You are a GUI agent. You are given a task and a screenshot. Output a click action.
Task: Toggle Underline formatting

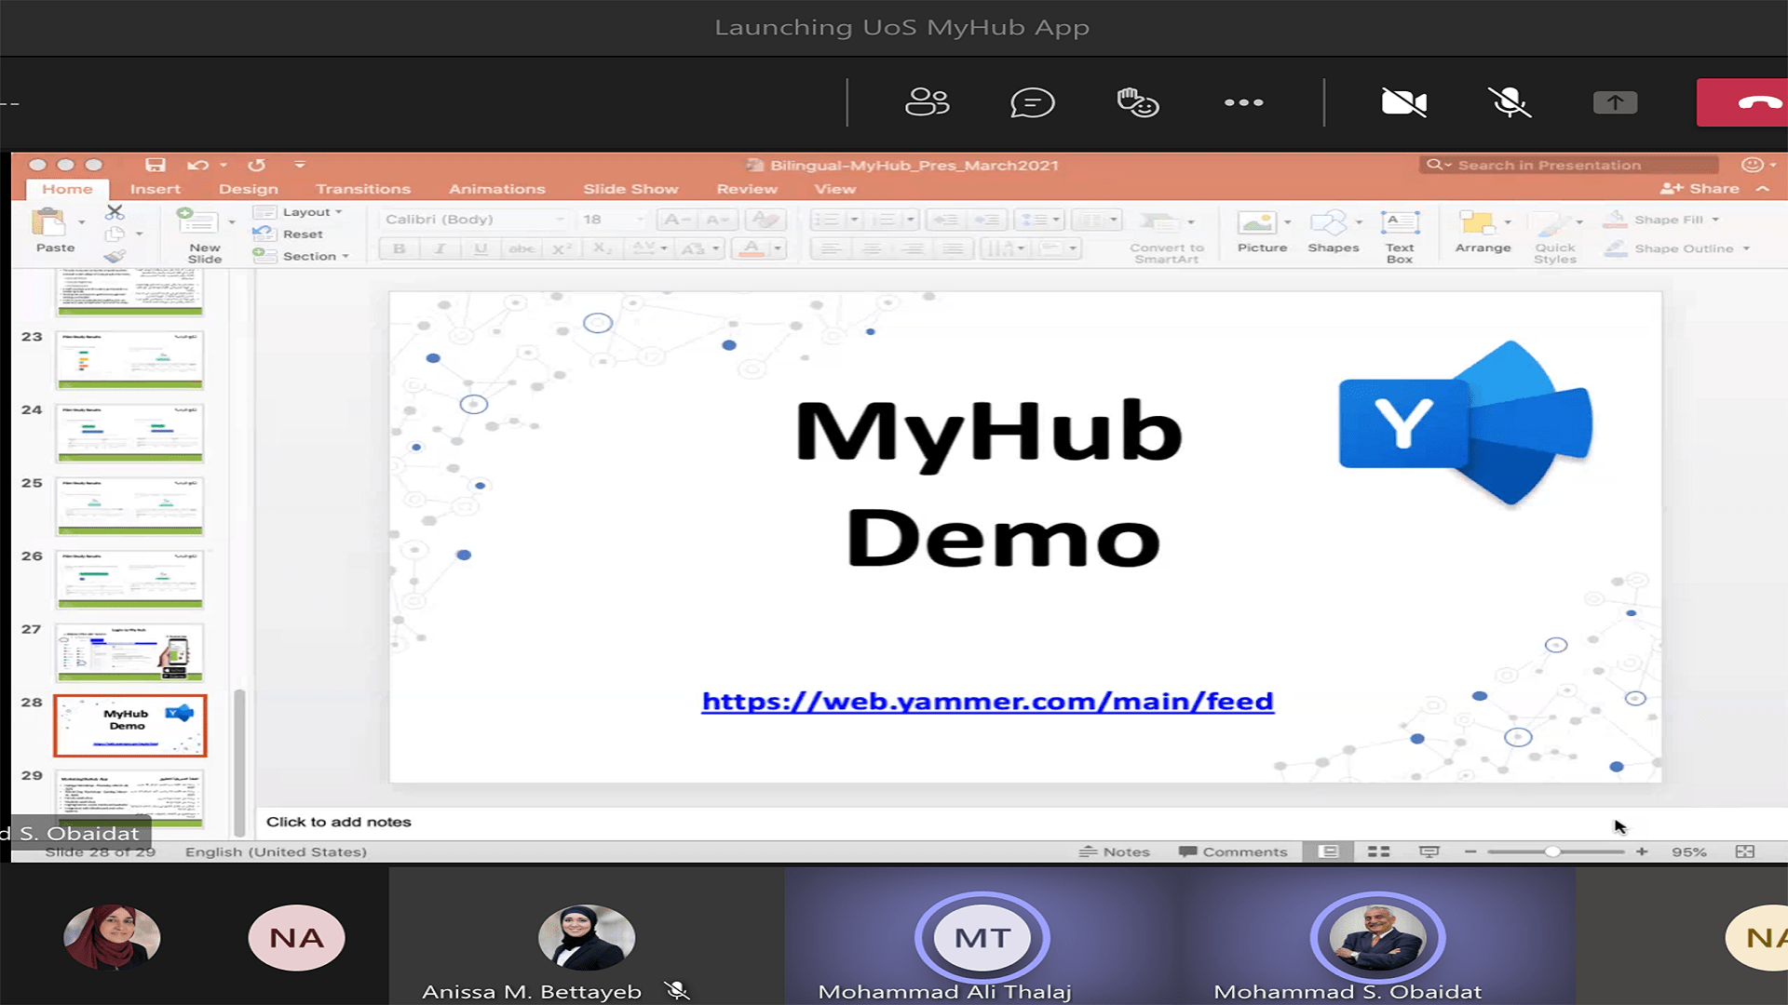pos(481,248)
